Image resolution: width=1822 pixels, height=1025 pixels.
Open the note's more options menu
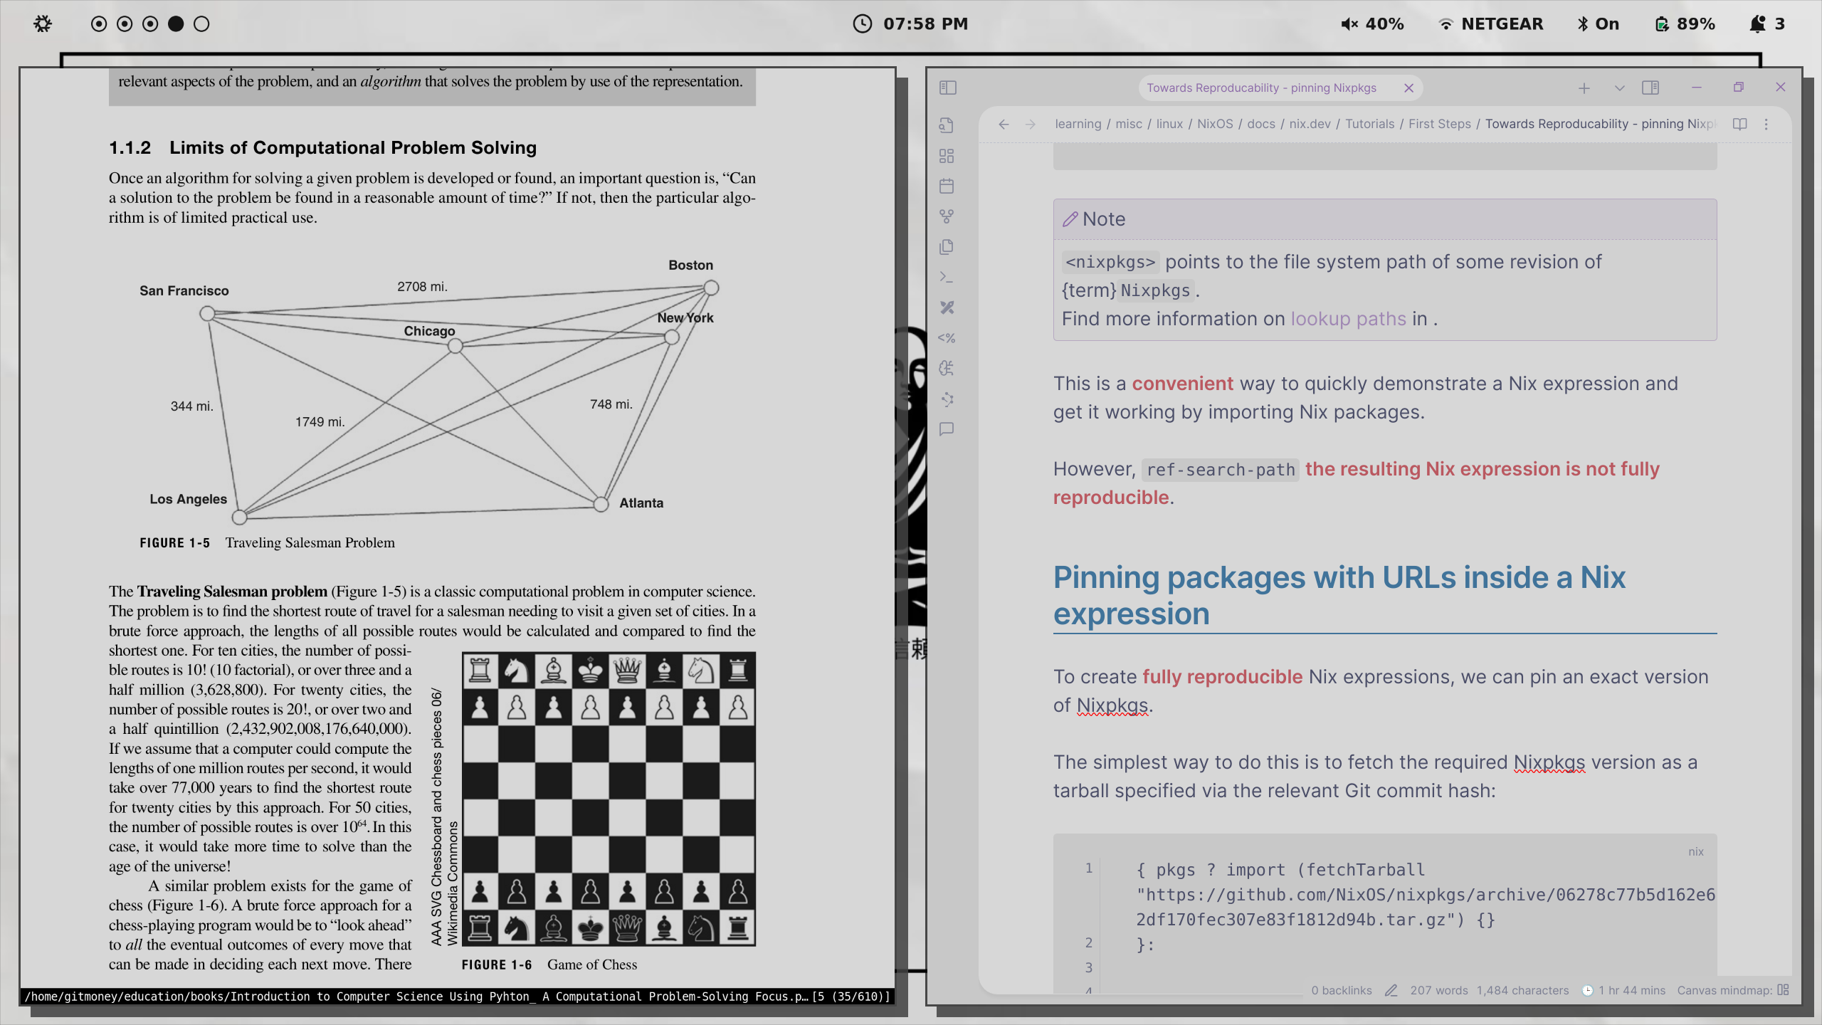[x=1766, y=124]
